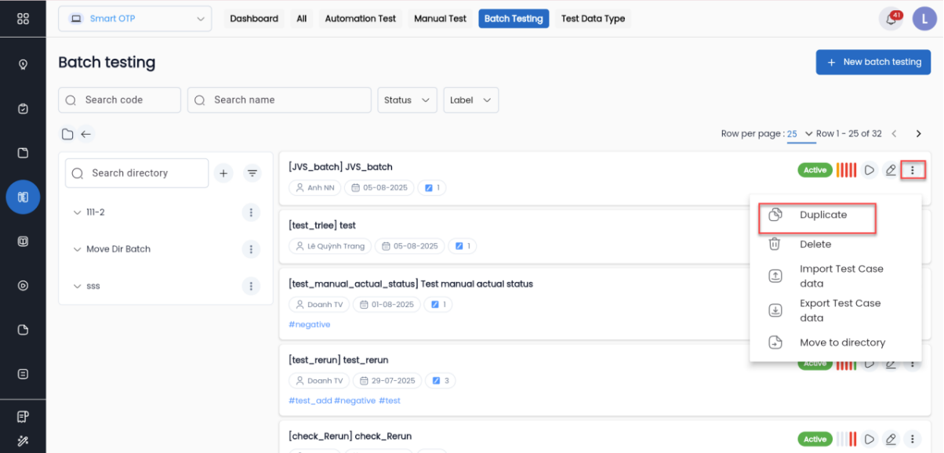Open the Label filter dropdown
The height and width of the screenshot is (453, 944).
(470, 100)
